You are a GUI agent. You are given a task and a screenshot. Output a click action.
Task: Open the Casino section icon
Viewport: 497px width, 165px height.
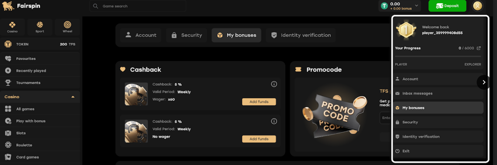tap(12, 27)
